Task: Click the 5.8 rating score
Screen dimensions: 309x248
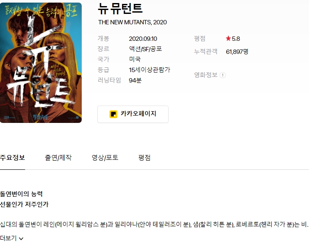Action: point(236,39)
